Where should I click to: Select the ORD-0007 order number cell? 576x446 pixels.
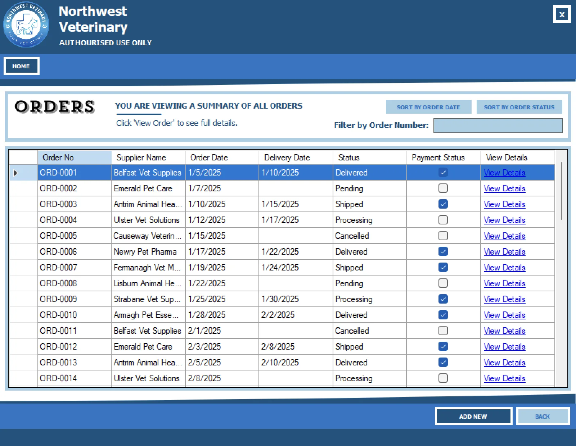[x=75, y=268]
